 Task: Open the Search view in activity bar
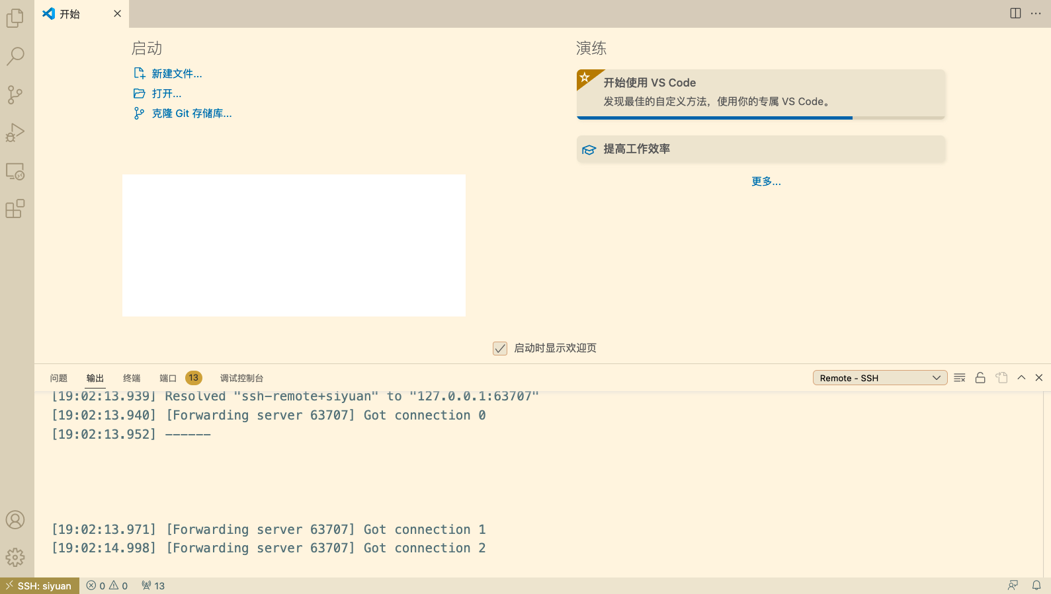[15, 56]
